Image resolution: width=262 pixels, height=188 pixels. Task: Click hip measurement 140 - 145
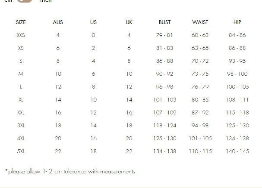[237, 151]
